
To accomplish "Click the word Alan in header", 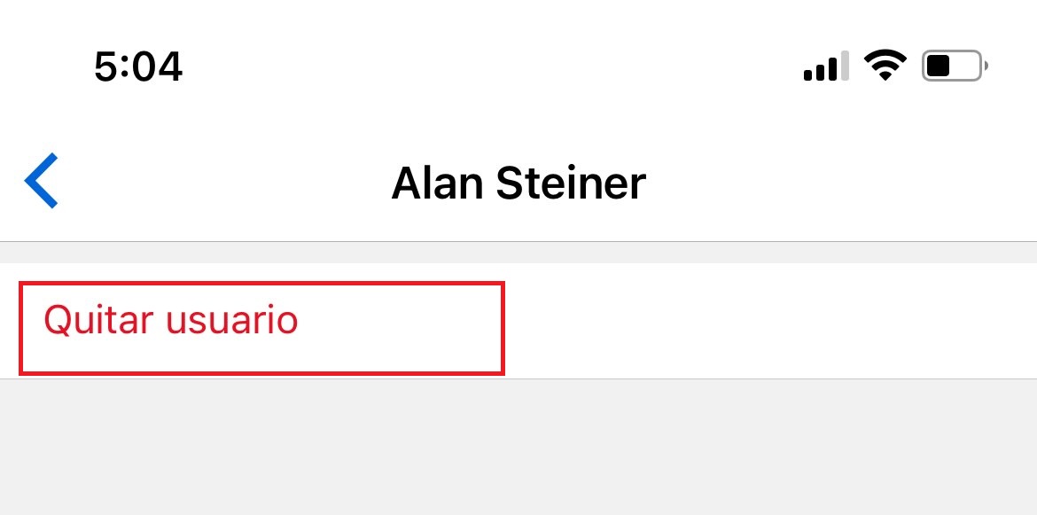I will tap(437, 183).
